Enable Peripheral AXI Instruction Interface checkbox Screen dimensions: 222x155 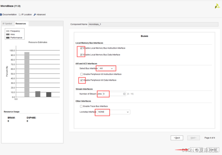click(81, 74)
